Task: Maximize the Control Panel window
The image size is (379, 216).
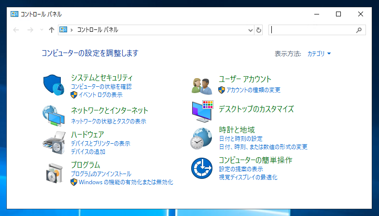Action: (338, 14)
